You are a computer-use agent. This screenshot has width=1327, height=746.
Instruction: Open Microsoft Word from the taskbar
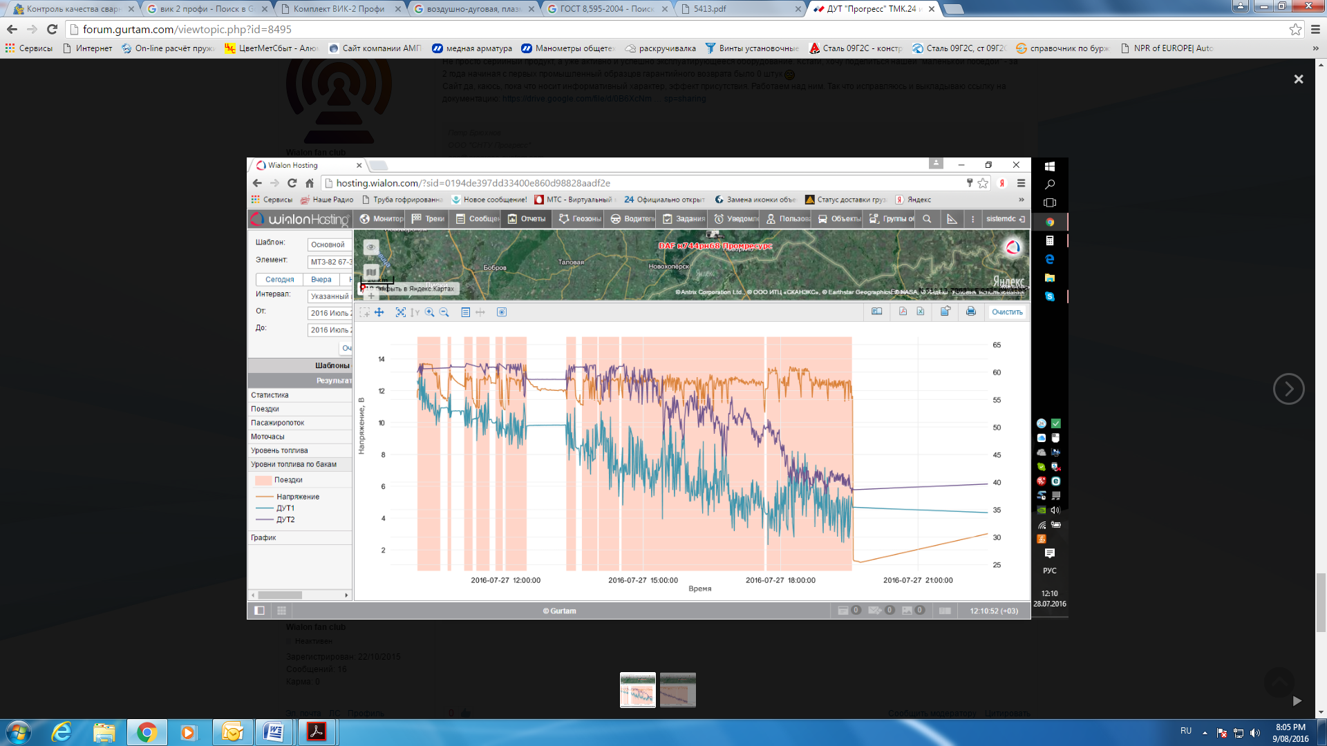click(x=274, y=731)
